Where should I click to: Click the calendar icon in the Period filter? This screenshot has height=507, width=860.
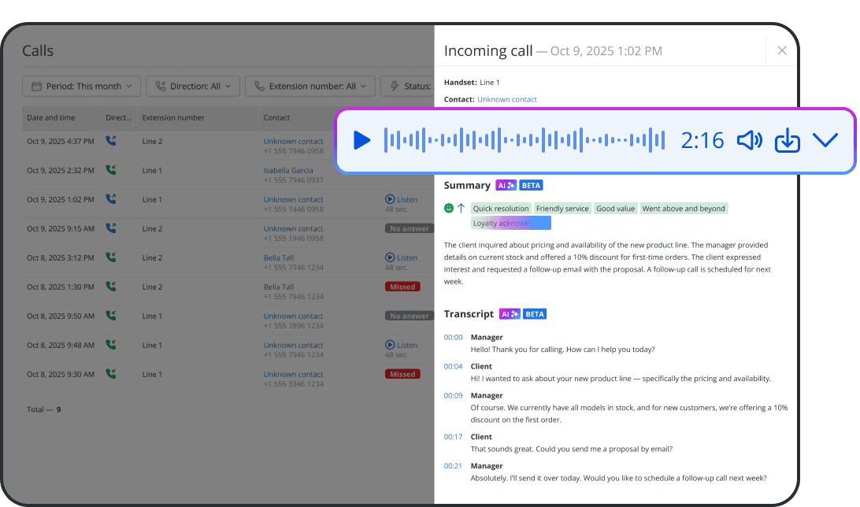click(x=37, y=86)
